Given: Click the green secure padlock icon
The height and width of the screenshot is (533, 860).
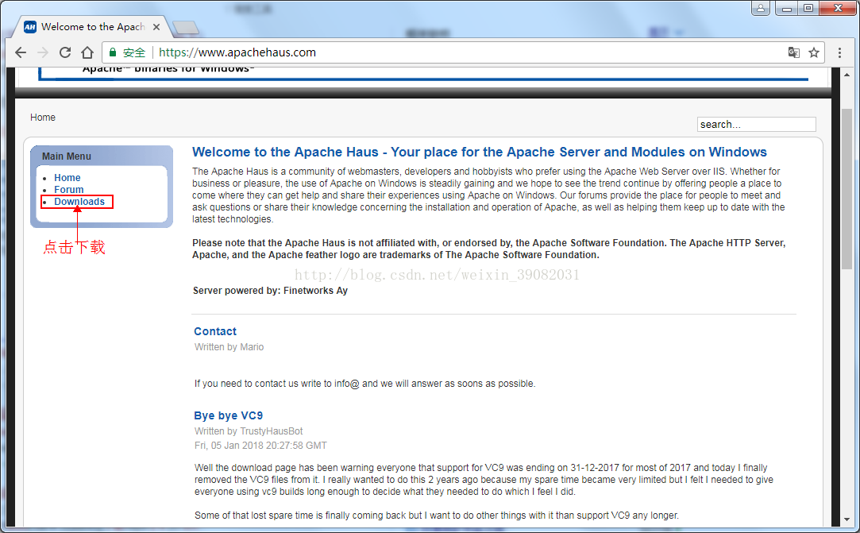Looking at the screenshot, I should click(x=113, y=52).
